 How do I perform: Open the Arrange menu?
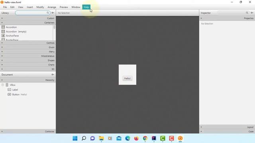click(52, 7)
